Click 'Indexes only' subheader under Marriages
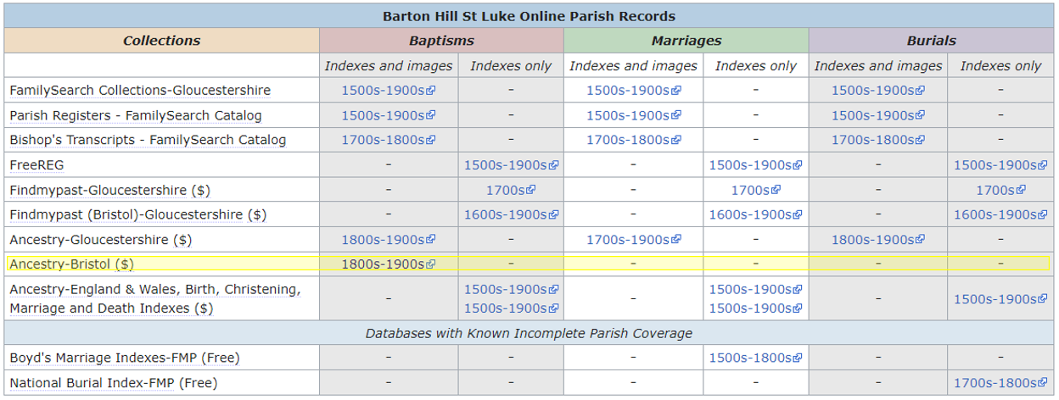 point(756,66)
